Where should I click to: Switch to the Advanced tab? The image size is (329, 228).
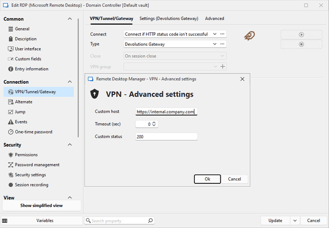click(214, 18)
